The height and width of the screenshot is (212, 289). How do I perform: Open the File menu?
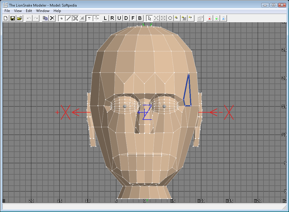tap(7, 11)
